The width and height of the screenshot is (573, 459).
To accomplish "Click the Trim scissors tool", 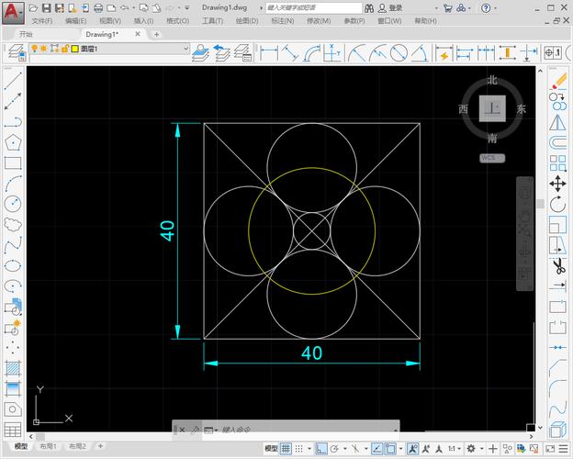I will tap(557, 266).
